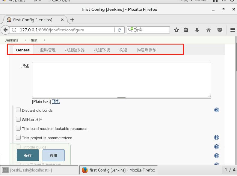Show help for This project is parameterized

click(217, 137)
